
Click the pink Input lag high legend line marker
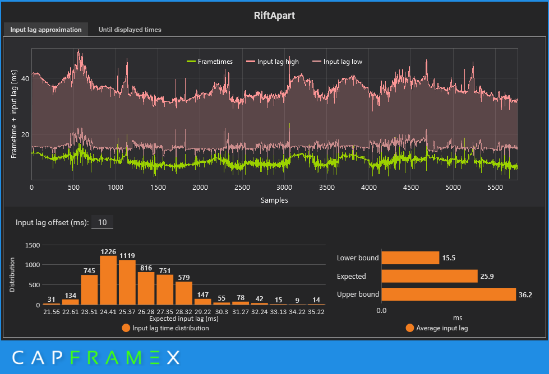(250, 62)
